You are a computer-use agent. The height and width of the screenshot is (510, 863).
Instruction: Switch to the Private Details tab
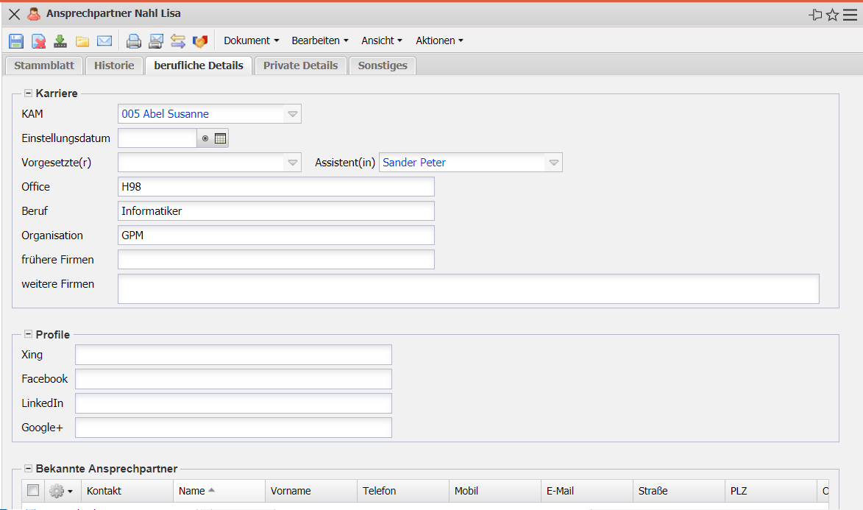pos(300,65)
